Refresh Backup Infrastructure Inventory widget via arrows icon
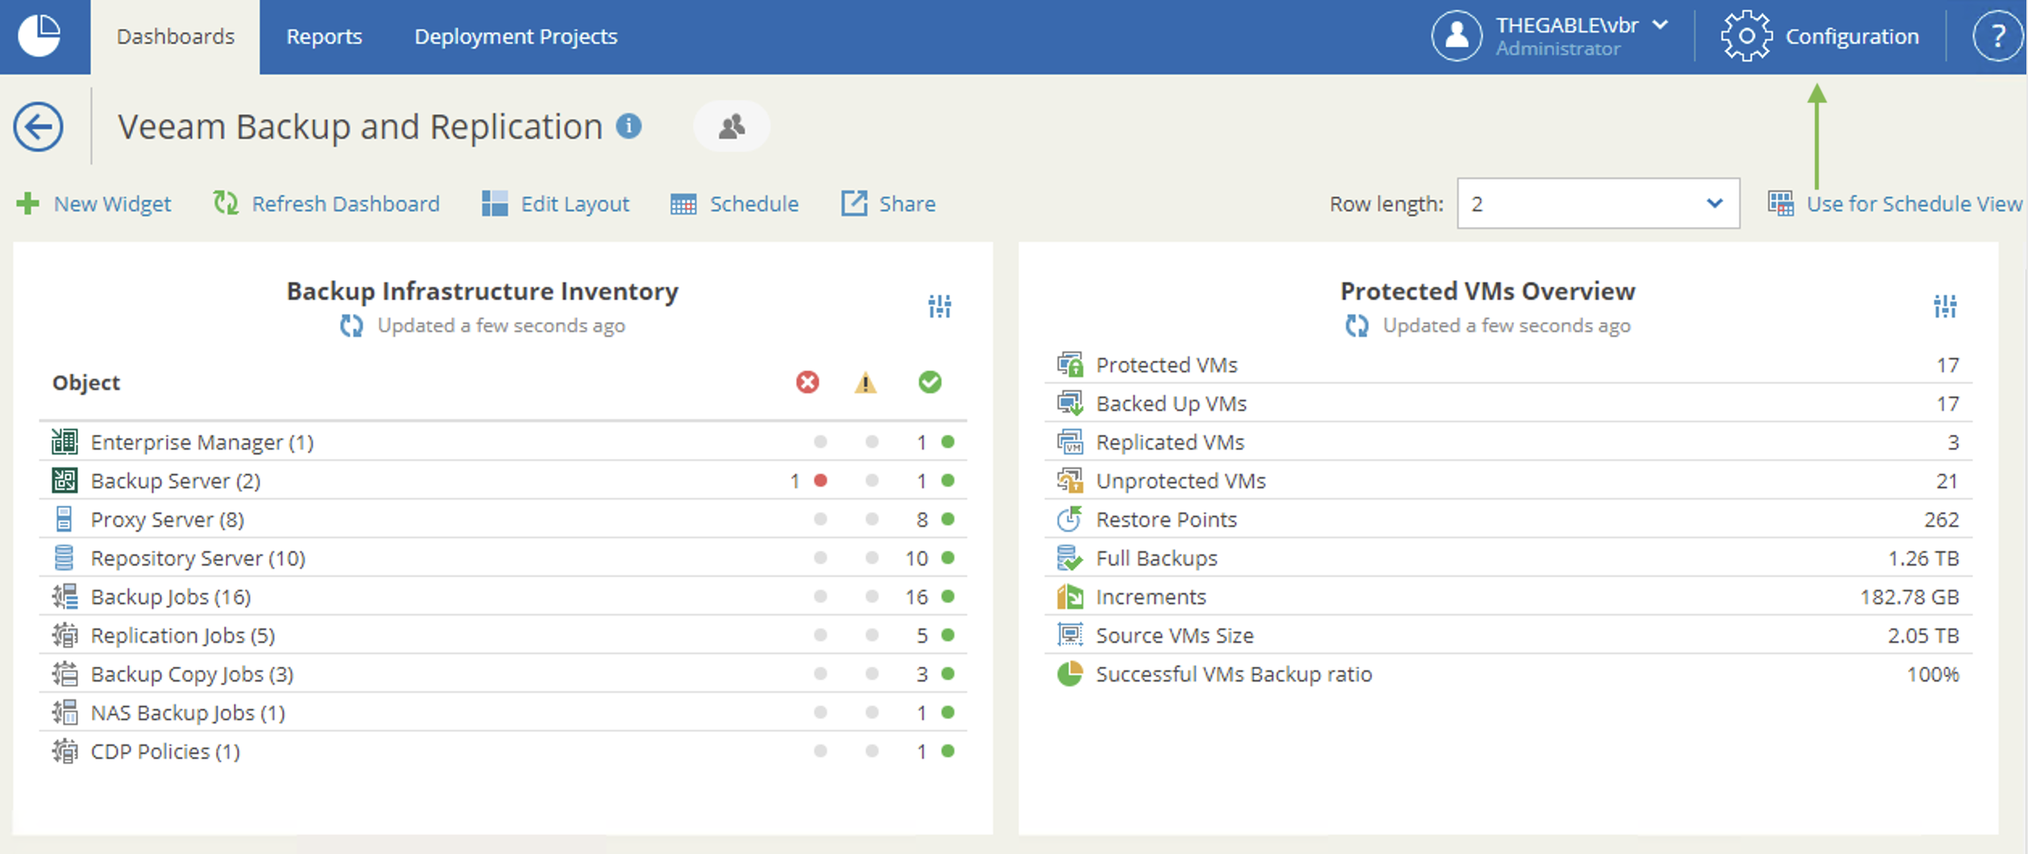This screenshot has height=854, width=2028. pyautogui.click(x=351, y=325)
